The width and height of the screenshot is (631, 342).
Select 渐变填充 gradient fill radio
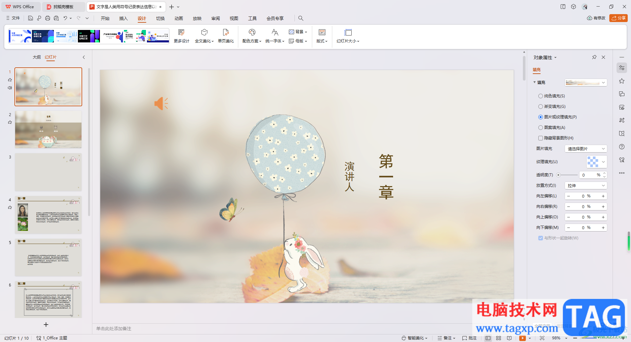[541, 107]
